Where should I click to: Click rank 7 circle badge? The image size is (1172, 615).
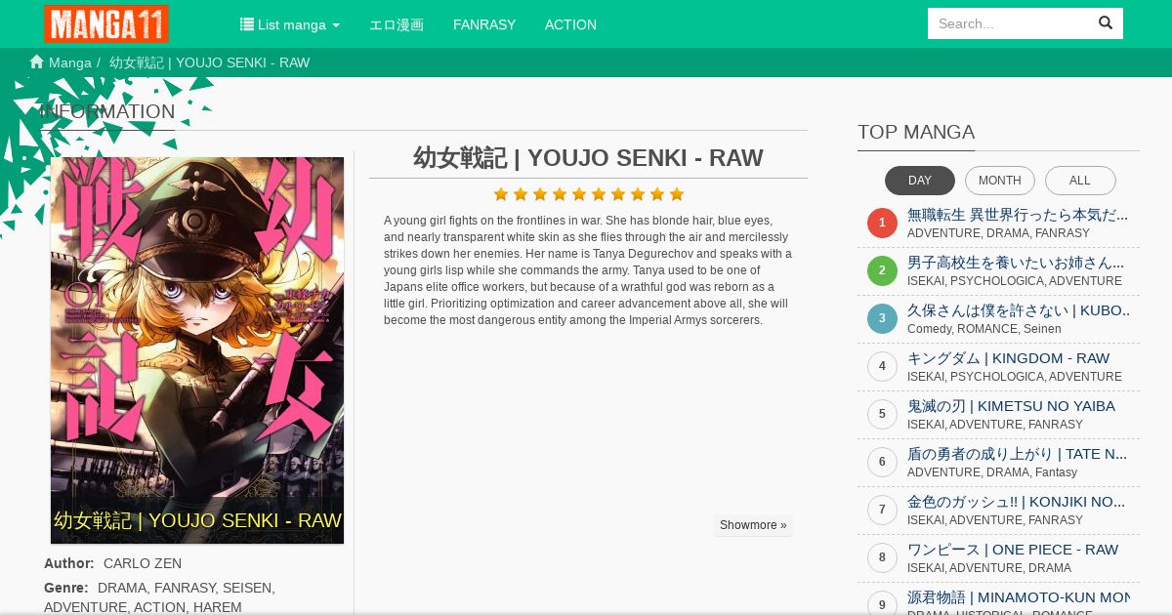[882, 510]
